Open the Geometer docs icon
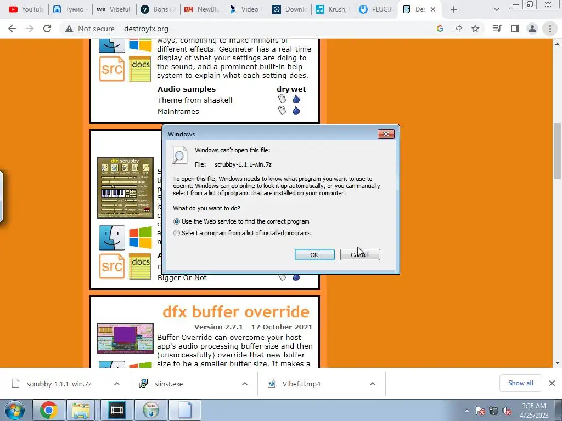Screen dimensions: 562x421 (140, 69)
